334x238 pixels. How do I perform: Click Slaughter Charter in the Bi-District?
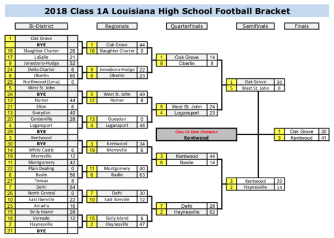pos(41,51)
